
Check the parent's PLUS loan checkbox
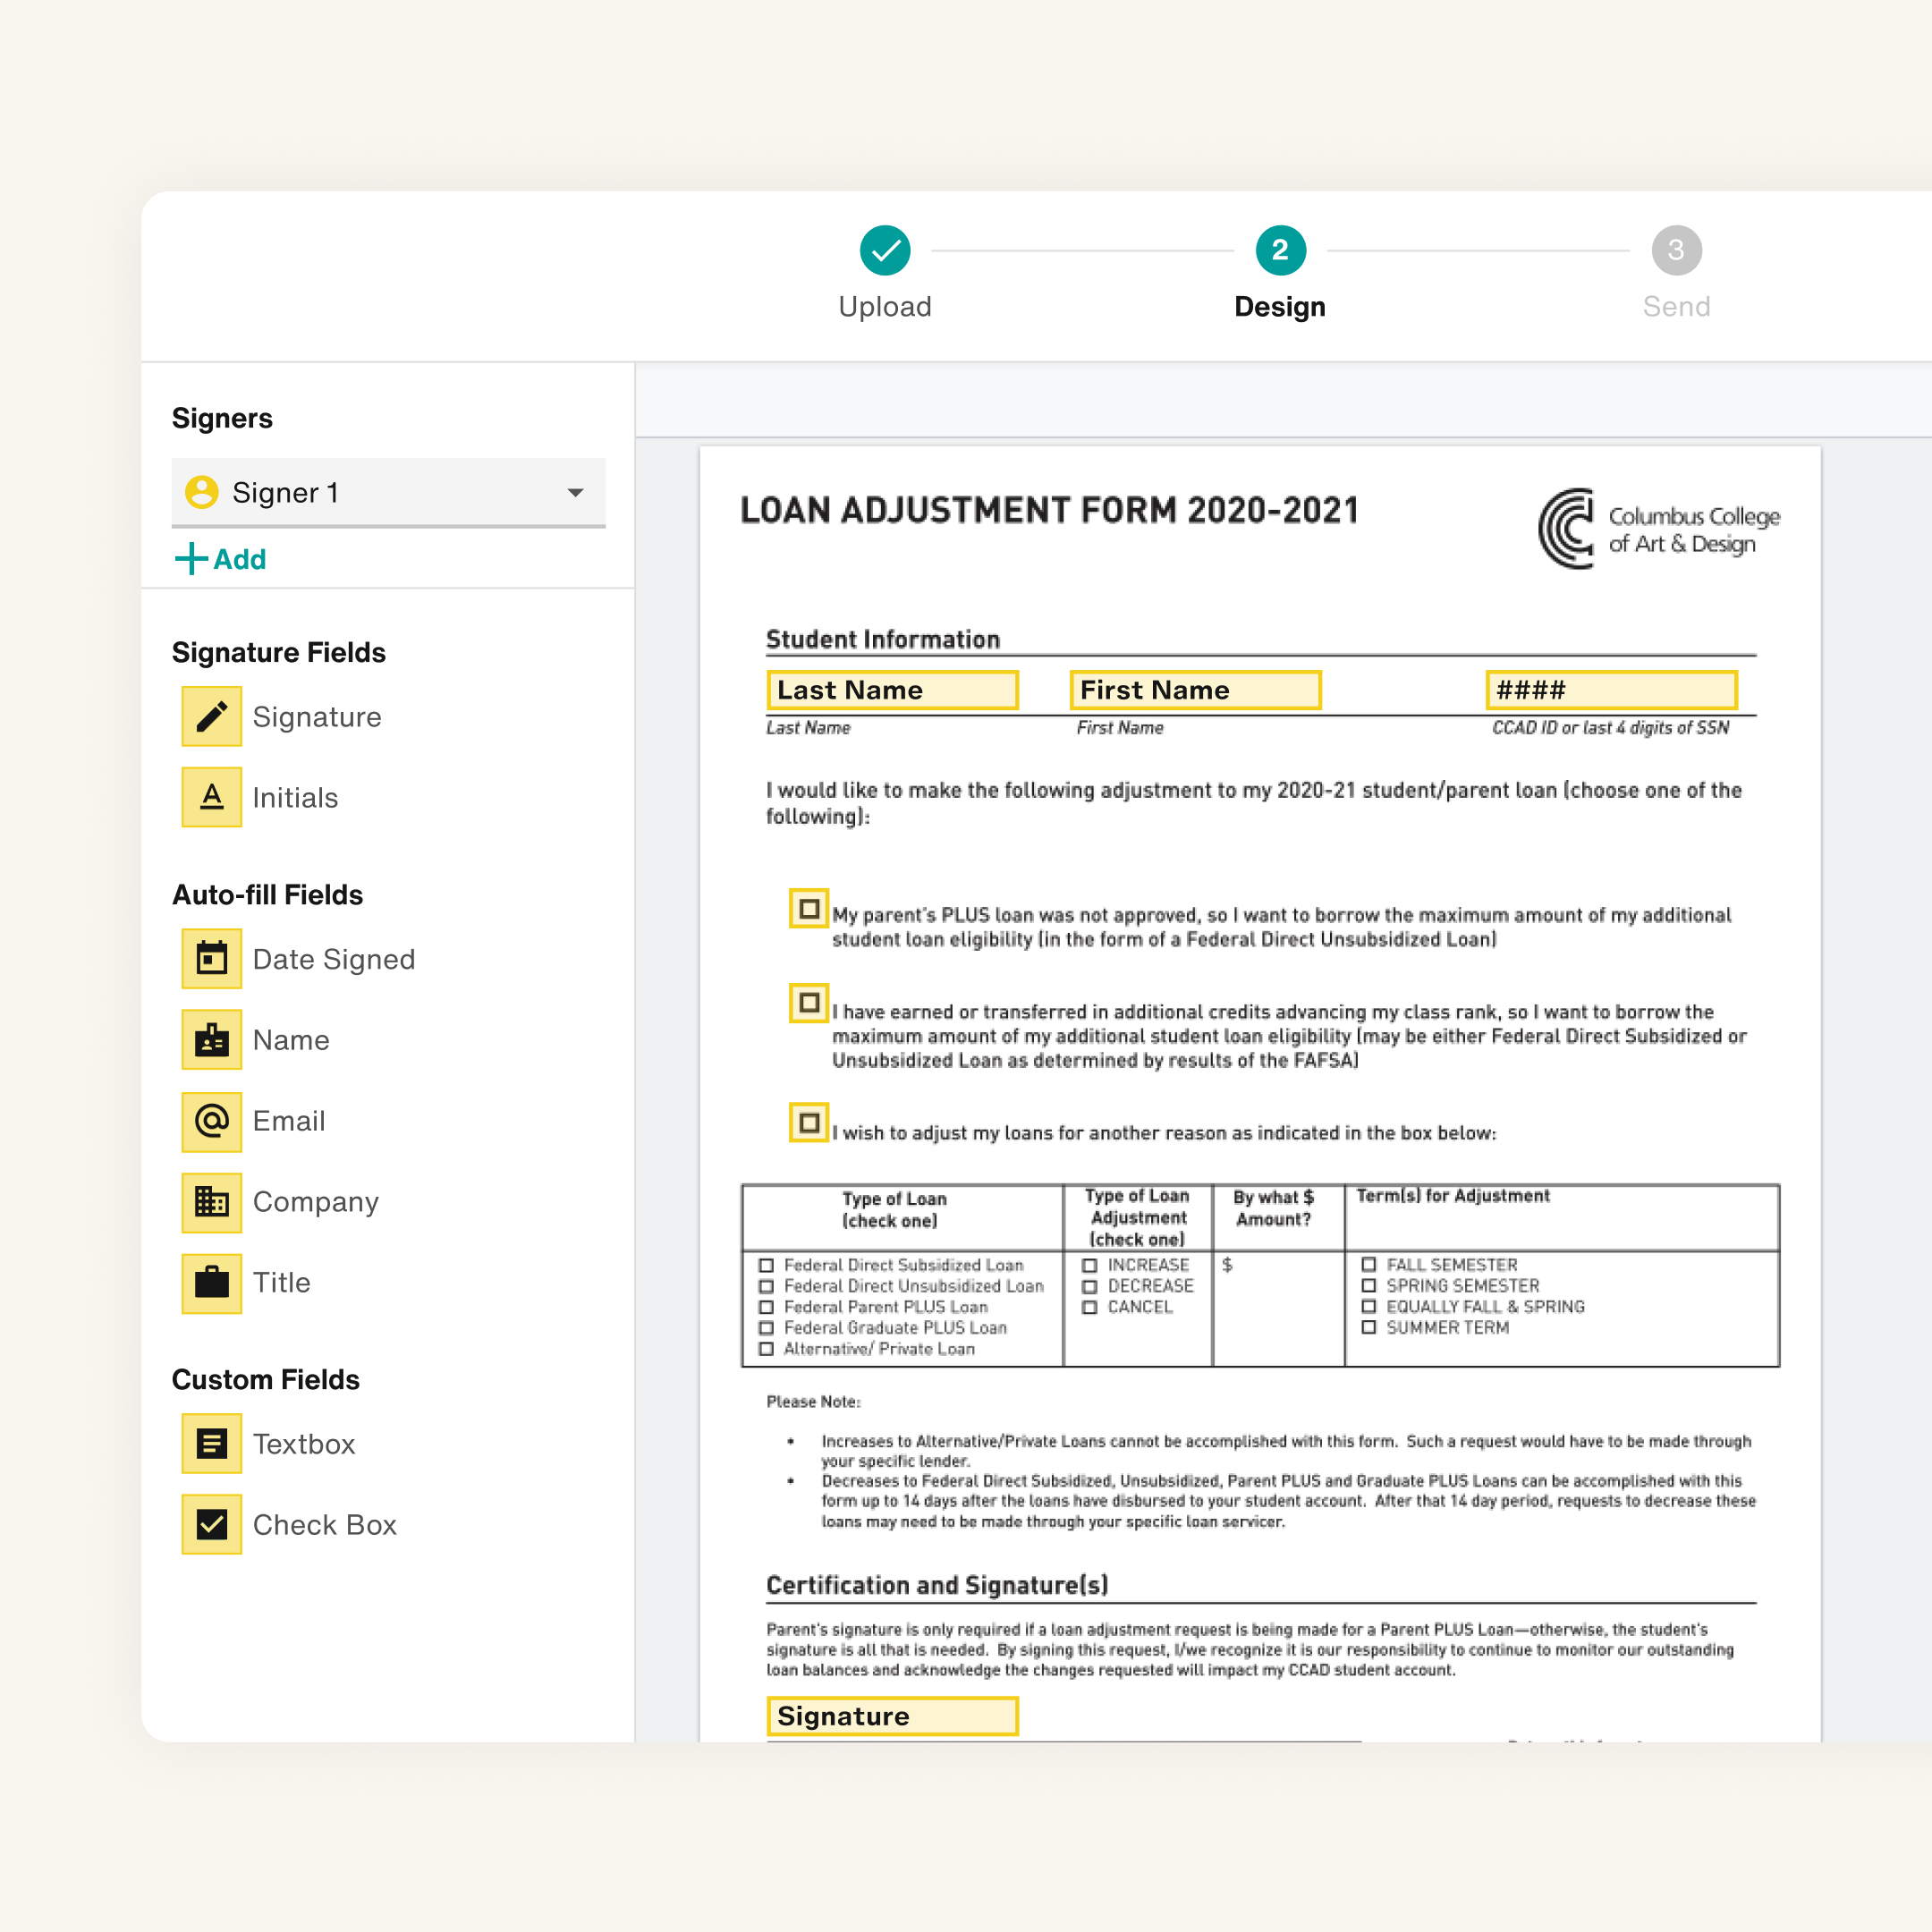pyautogui.click(x=809, y=908)
